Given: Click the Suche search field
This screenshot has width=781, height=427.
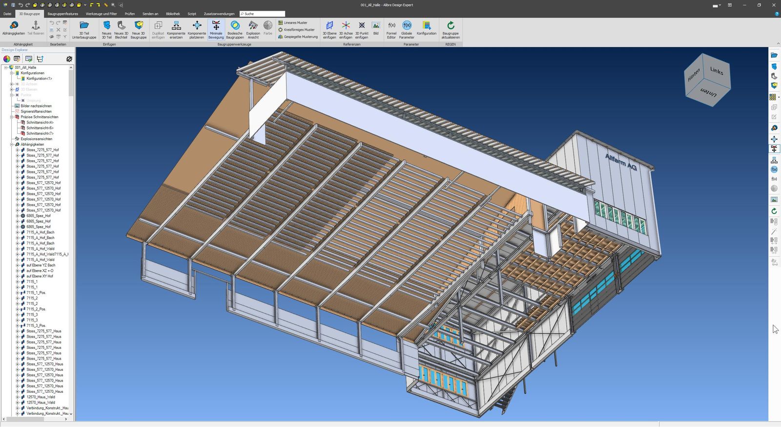Looking at the screenshot, I should [x=262, y=14].
